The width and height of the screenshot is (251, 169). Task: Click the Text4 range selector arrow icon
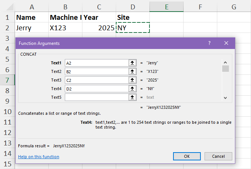pos(132,89)
